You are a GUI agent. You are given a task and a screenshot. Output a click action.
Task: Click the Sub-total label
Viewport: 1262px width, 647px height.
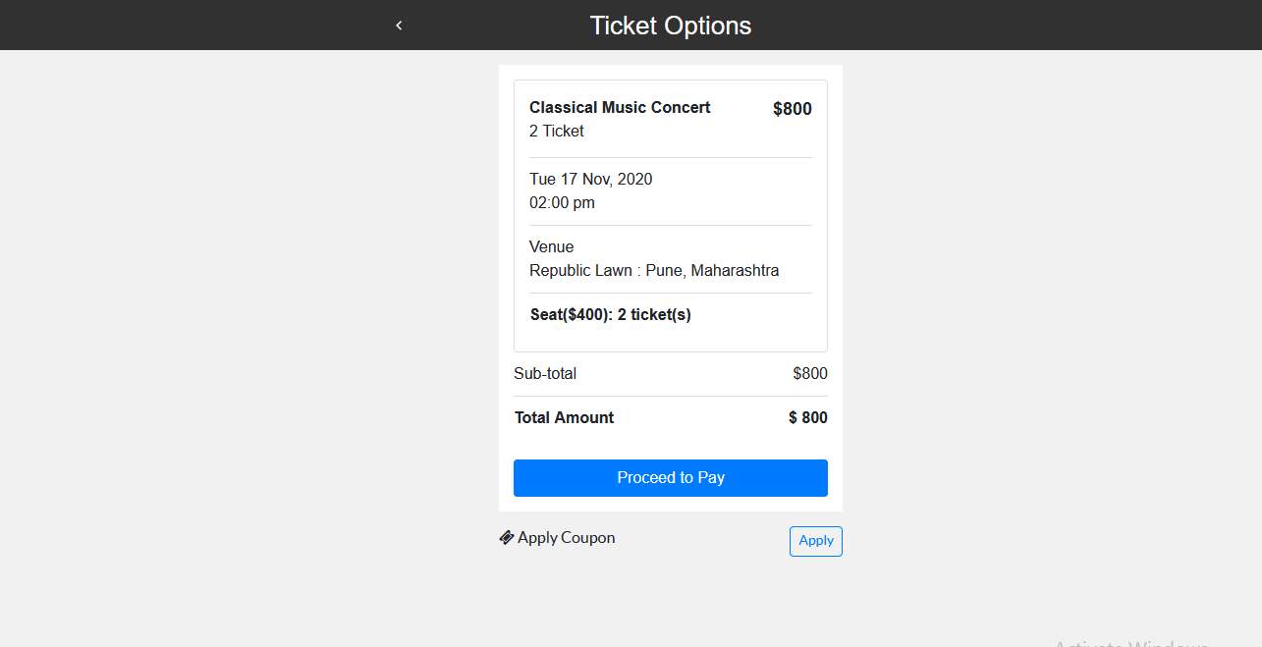coord(545,374)
